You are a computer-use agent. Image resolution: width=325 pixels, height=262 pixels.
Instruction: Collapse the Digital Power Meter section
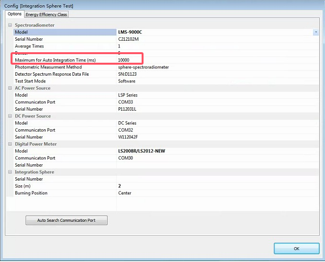tap(10, 144)
